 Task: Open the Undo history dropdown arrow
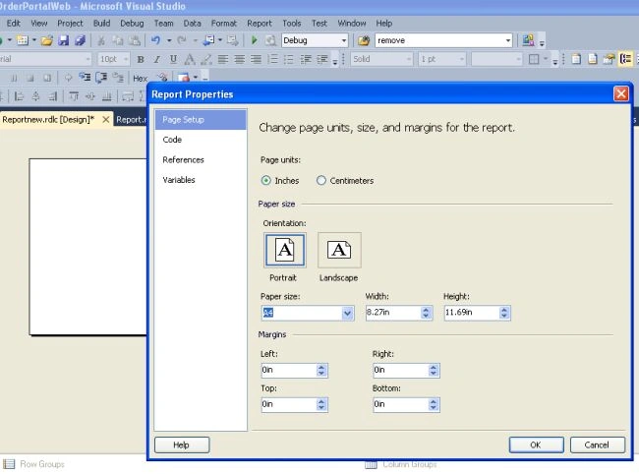[169, 40]
